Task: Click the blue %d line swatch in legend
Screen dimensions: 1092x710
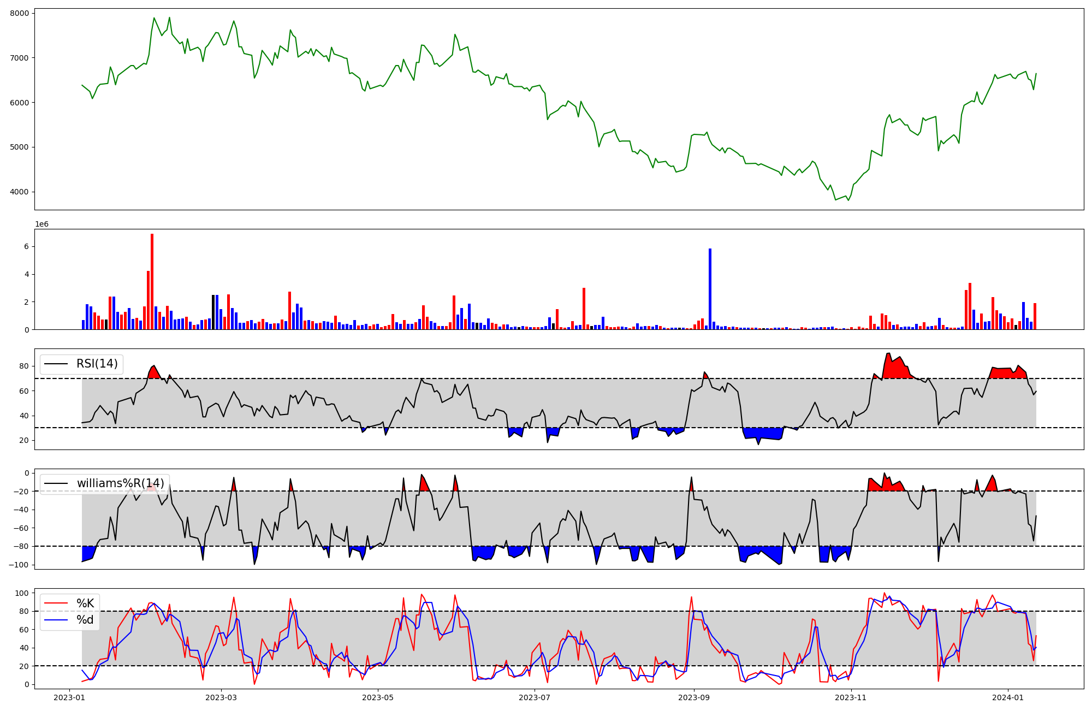Action: click(x=56, y=620)
